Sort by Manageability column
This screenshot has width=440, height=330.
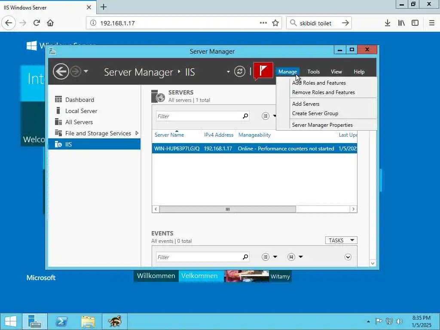click(254, 135)
